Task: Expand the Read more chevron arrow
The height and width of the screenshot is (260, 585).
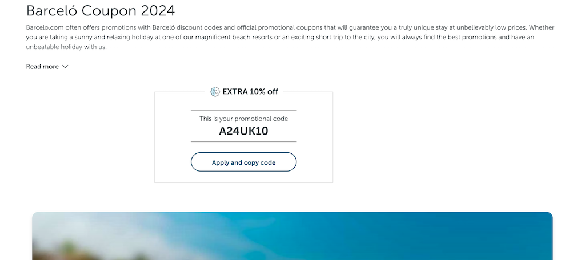Action: [65, 67]
